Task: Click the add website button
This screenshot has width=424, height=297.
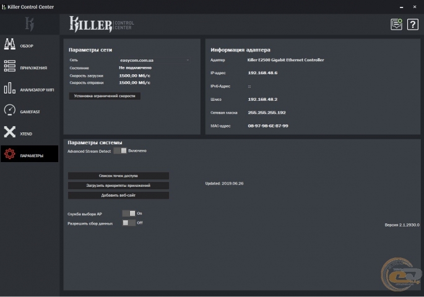Action: click(118, 196)
